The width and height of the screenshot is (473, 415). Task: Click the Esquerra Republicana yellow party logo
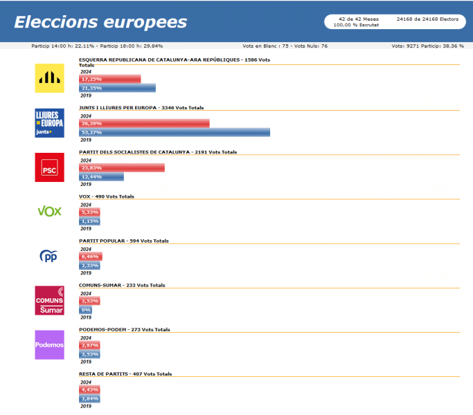[x=49, y=78]
